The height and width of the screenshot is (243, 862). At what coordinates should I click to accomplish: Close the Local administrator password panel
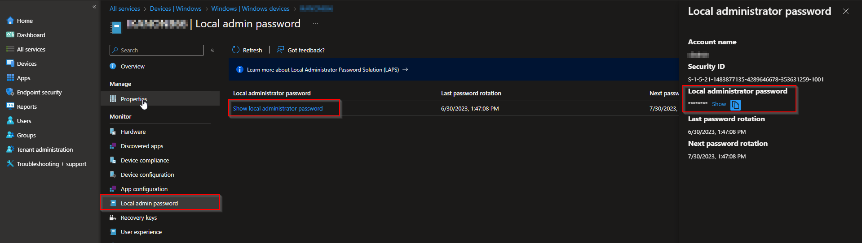tap(846, 11)
